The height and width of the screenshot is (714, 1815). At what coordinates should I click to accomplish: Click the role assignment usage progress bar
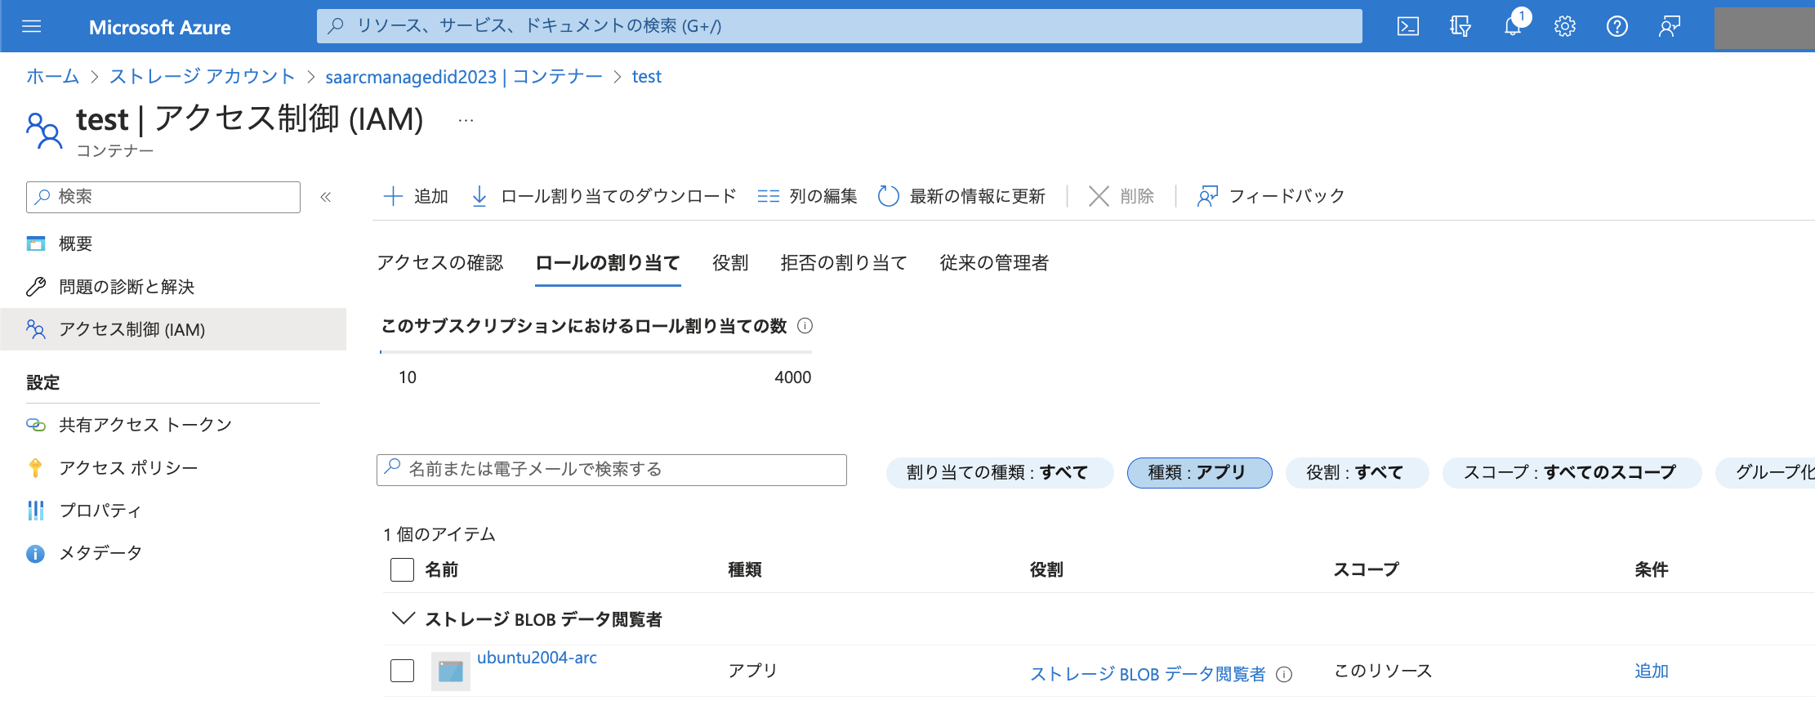[x=596, y=352]
